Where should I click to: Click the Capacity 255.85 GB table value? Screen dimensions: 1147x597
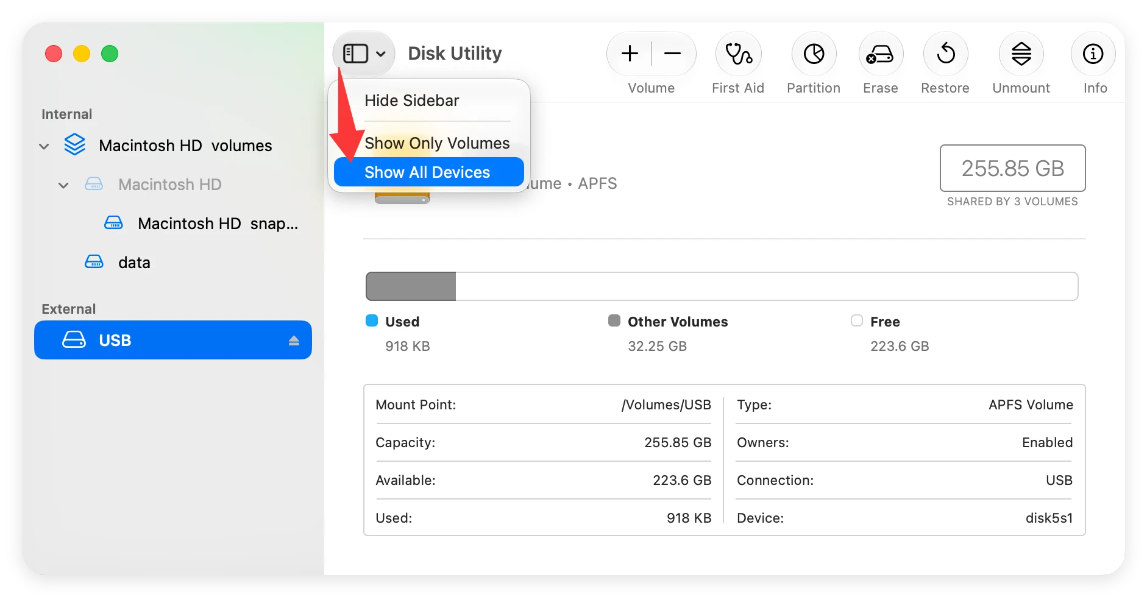[678, 443]
